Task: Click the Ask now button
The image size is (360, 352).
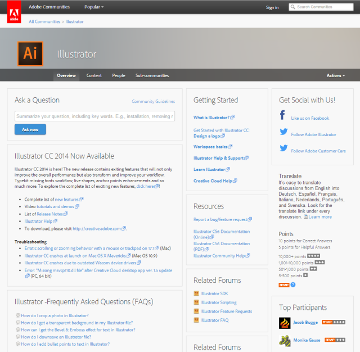Action: coord(30,129)
